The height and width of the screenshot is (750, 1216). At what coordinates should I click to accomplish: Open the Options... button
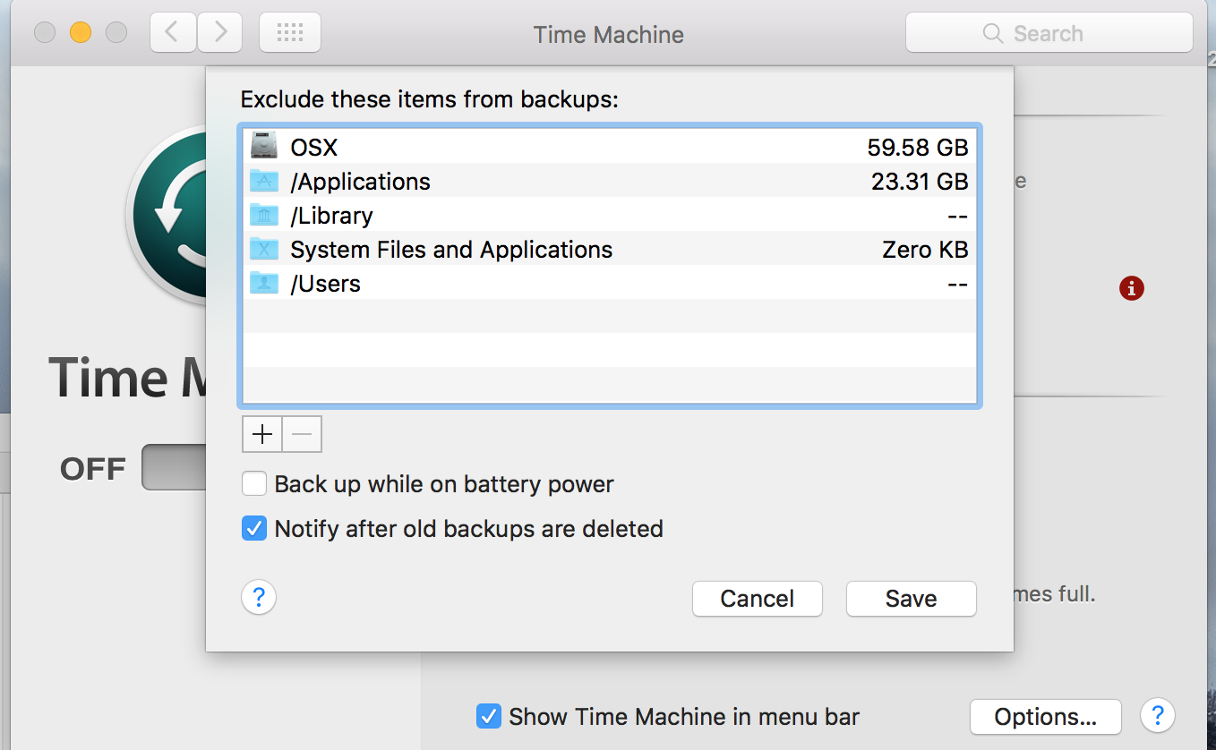(x=1046, y=717)
